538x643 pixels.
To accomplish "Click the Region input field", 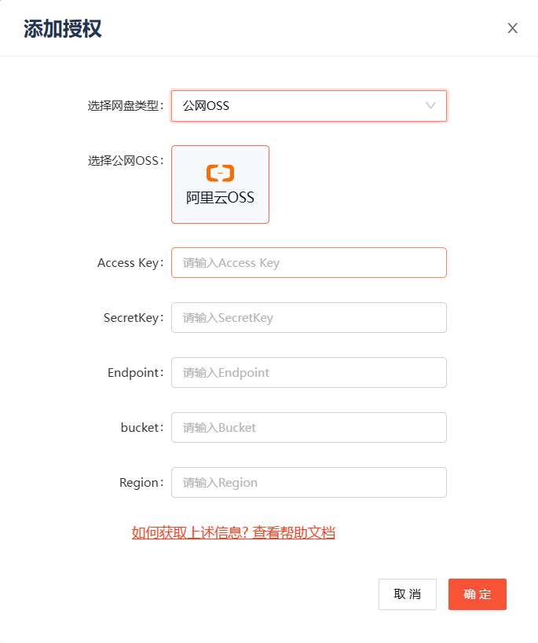I will pos(309,482).
